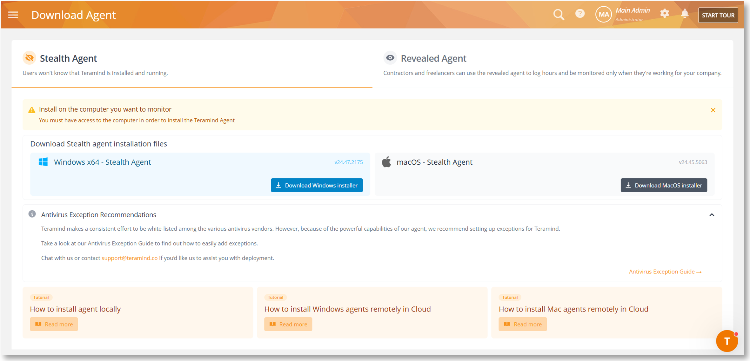The image size is (750, 361).
Task: Click Windows version v24.47.2175 text
Action: (348, 162)
